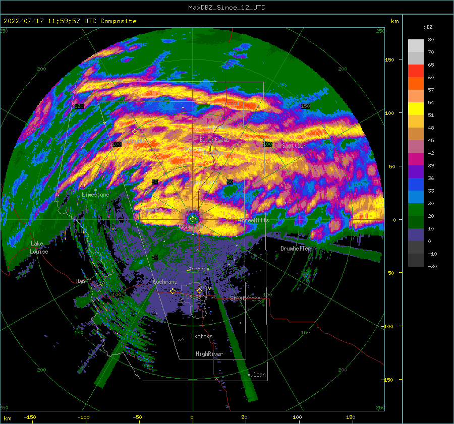Click the km unit label at top right

point(395,21)
